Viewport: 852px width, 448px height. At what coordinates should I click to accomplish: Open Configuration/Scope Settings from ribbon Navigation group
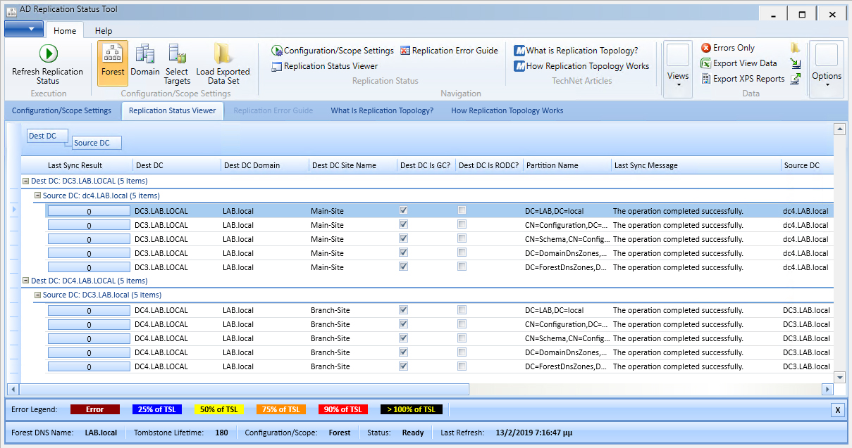pos(333,51)
